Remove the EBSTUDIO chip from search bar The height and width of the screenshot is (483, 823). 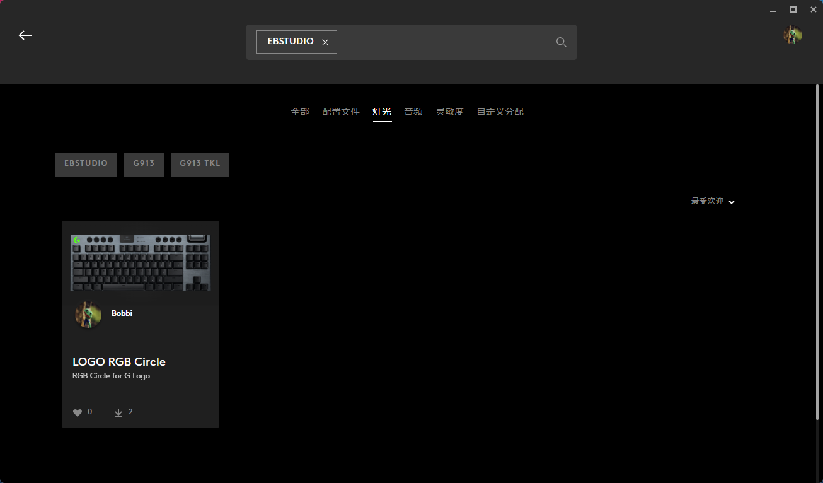point(325,42)
